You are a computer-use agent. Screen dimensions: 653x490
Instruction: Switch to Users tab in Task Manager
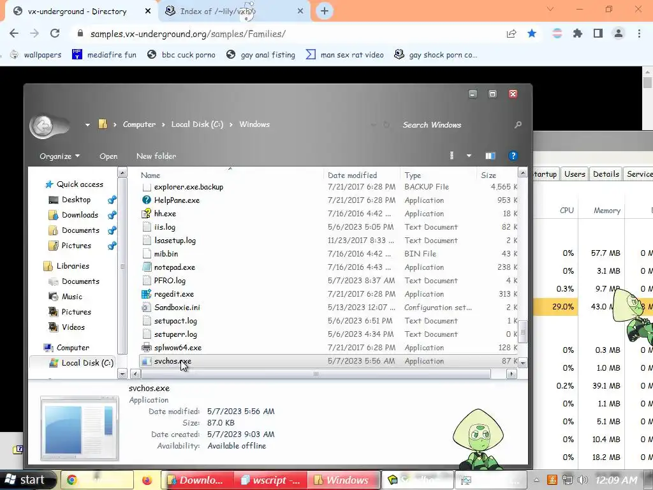575,174
